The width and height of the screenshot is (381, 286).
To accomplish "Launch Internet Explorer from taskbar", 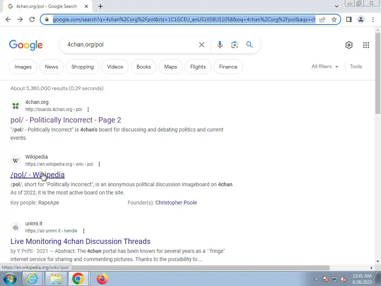I will click(32, 279).
